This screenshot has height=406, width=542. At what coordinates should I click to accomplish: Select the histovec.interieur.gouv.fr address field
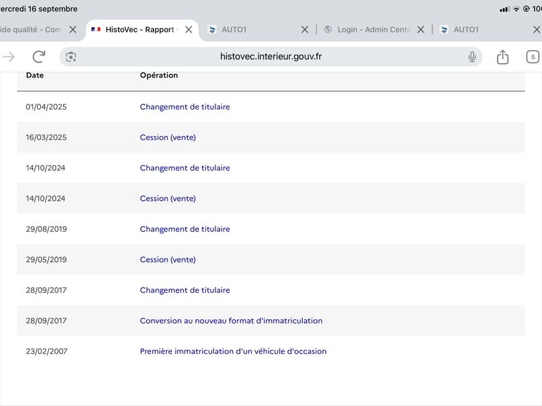pos(270,57)
